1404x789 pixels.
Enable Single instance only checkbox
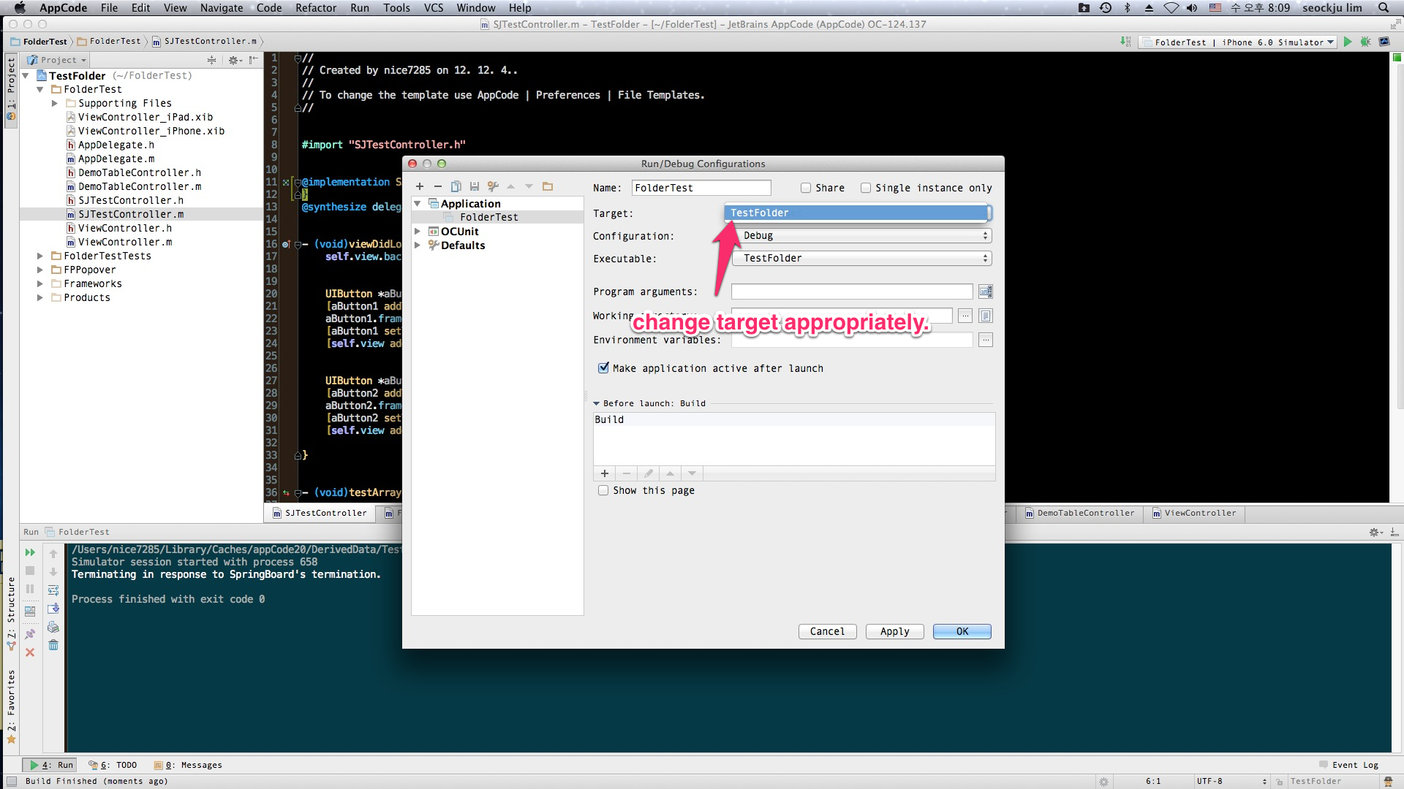point(866,188)
